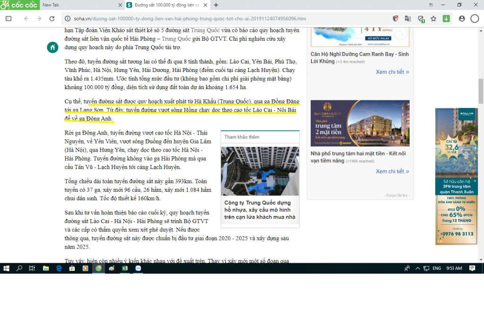This screenshot has height=320, width=484.
Task: Switch to Zalo on the taskbar
Action: coord(138,268)
